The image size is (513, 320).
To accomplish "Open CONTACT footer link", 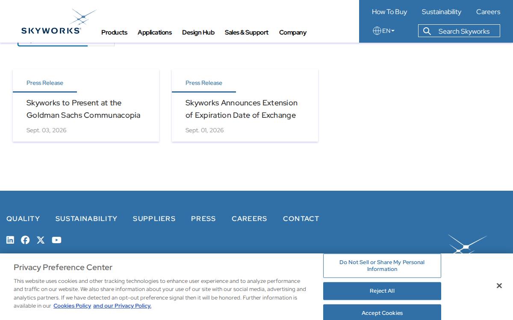I will pyautogui.click(x=301, y=218).
